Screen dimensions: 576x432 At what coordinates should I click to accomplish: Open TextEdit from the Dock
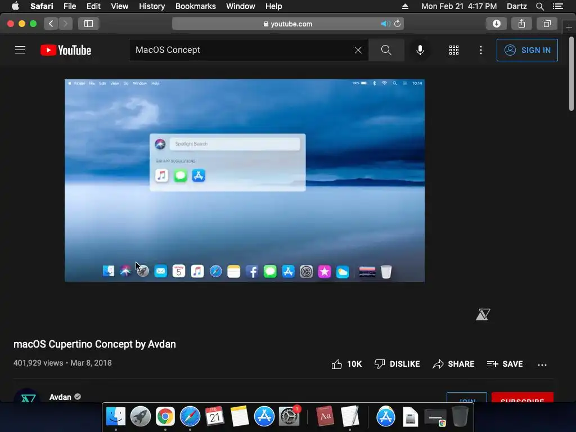point(350,416)
